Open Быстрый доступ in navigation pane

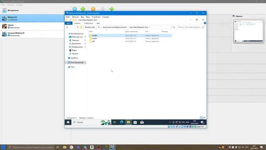77,34
